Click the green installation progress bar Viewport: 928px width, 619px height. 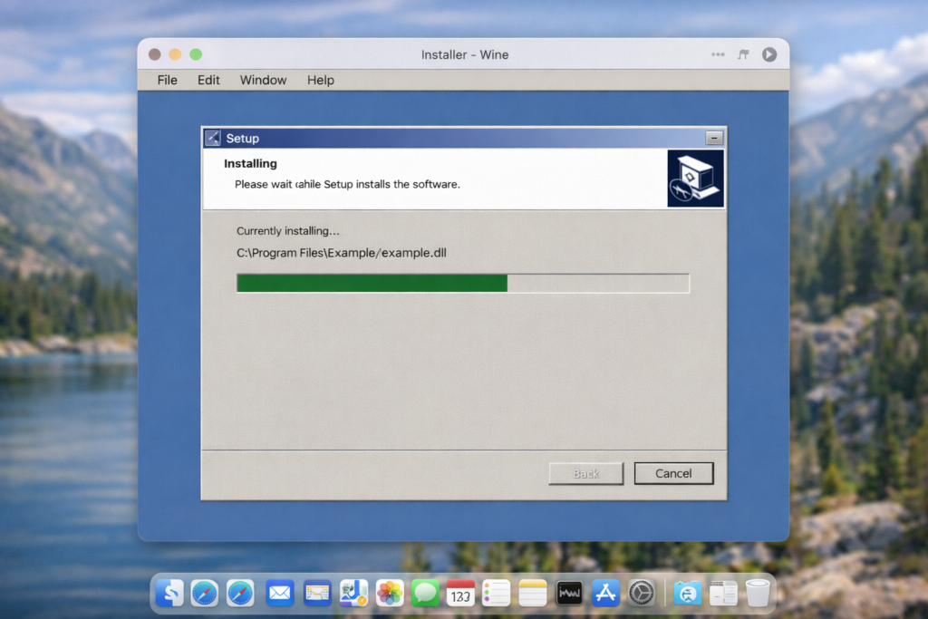(372, 283)
